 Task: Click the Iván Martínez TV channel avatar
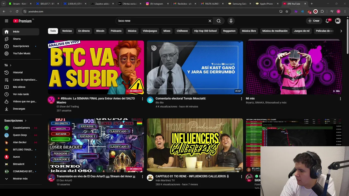[150, 178]
